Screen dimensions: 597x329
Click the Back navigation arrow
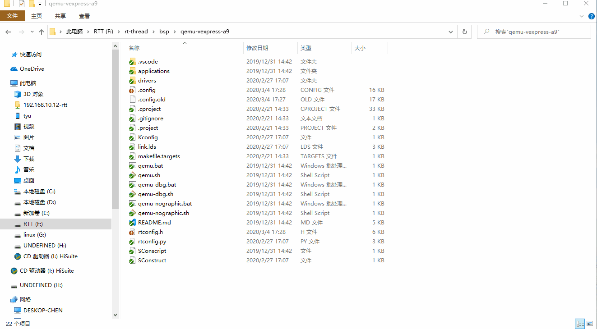[x=8, y=32]
